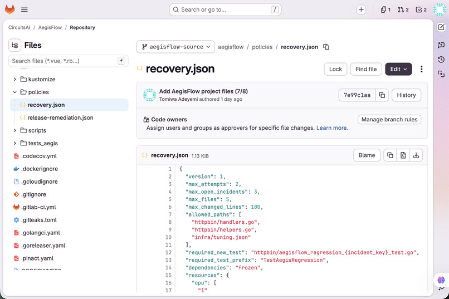Click the Repository breadcrumb
This screenshot has height=299, width=449.
point(82,27)
